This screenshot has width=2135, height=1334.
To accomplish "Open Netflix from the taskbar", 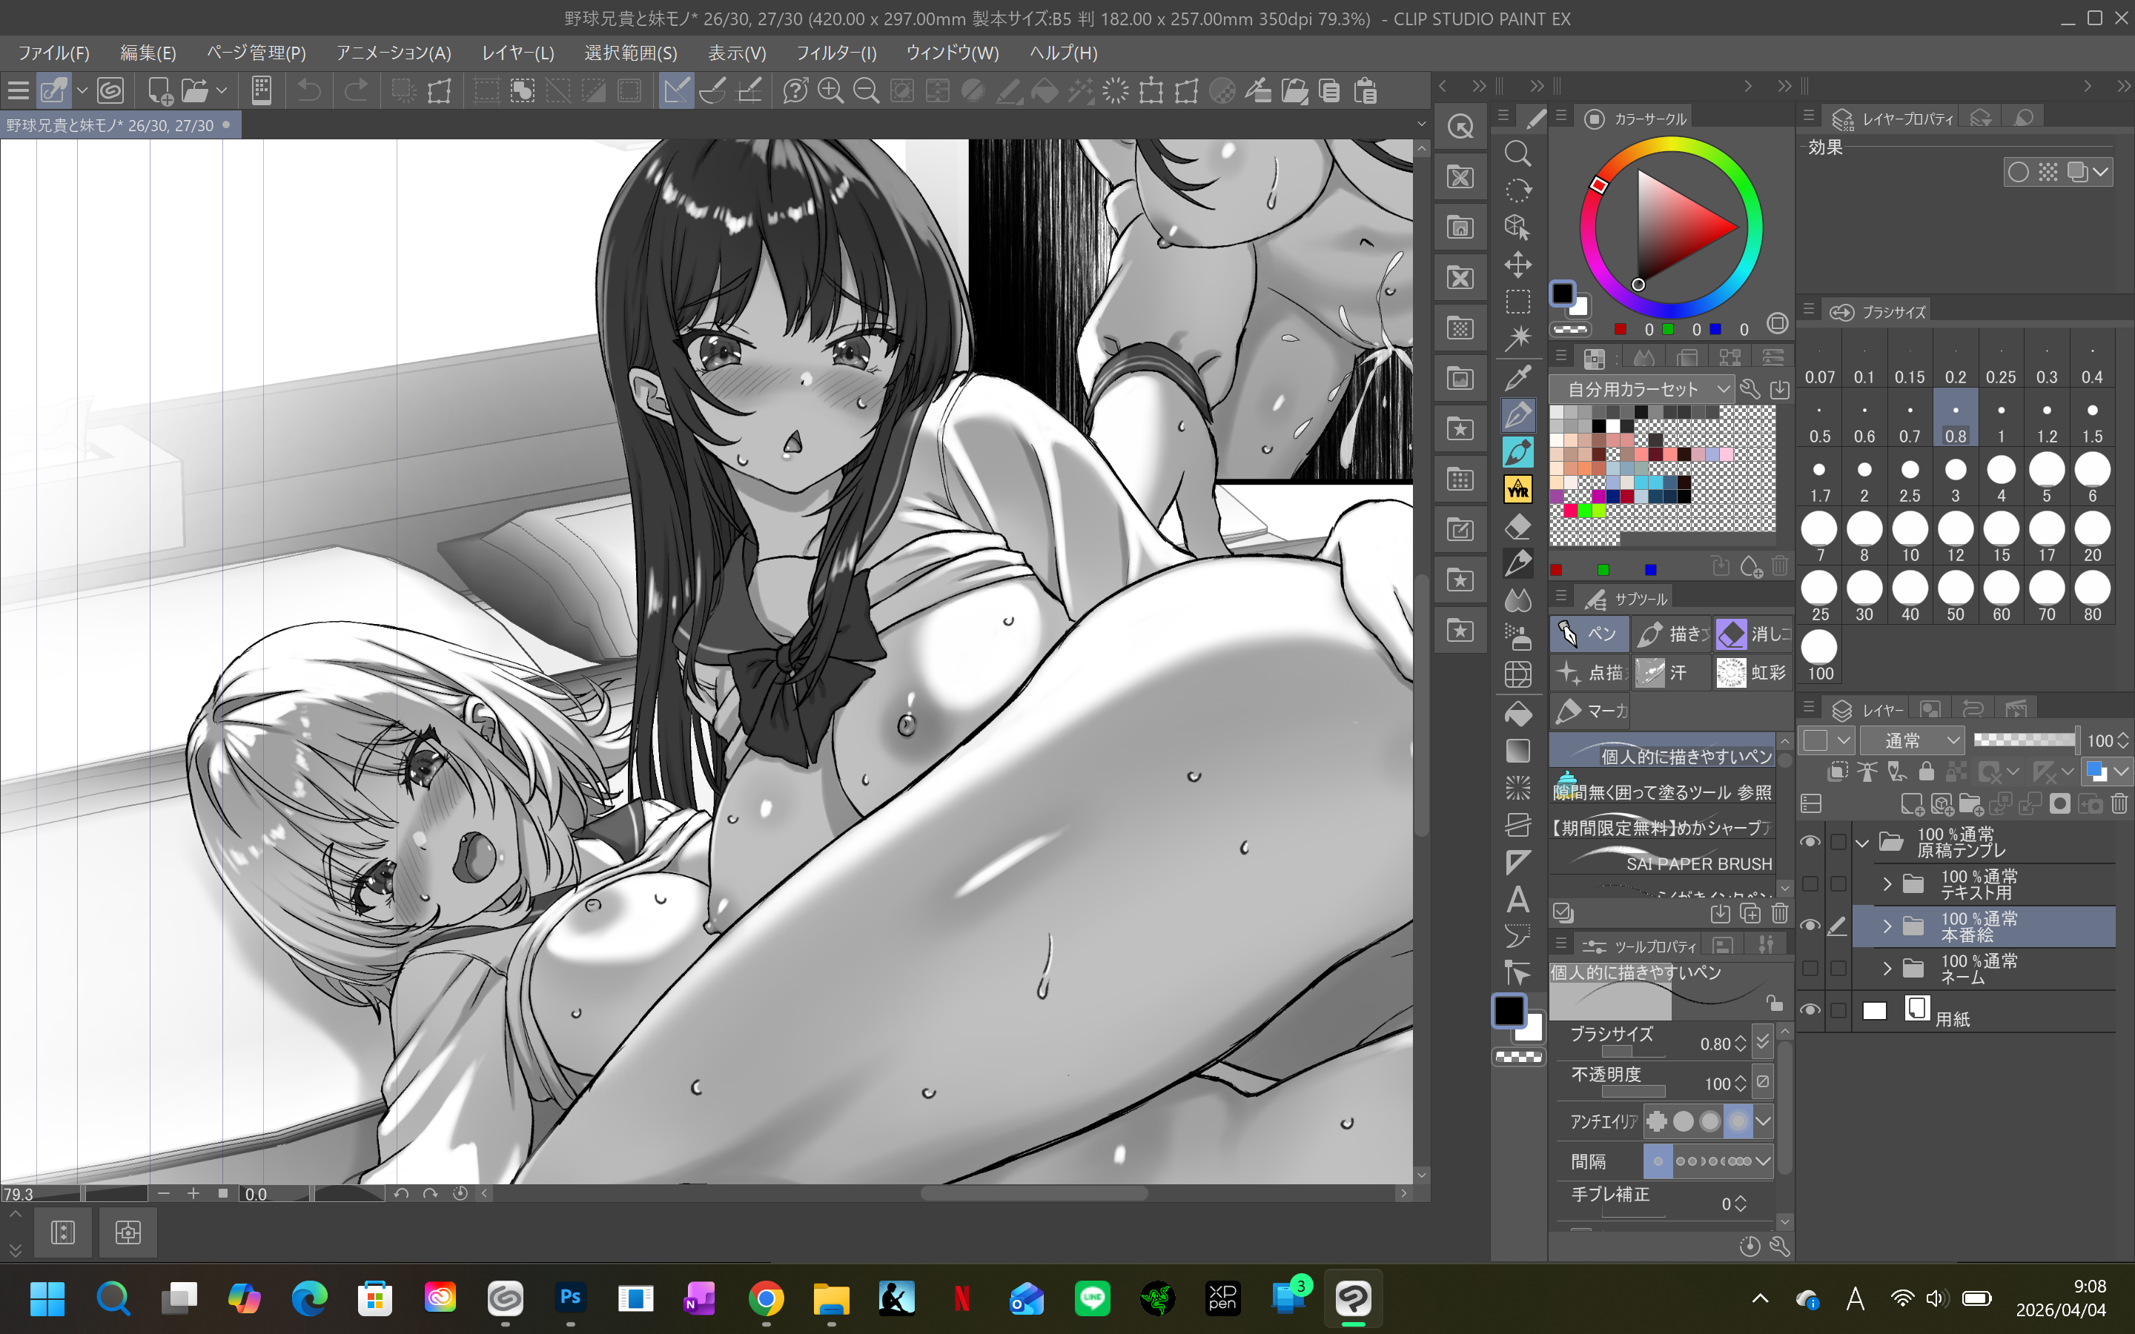I will (x=961, y=1298).
